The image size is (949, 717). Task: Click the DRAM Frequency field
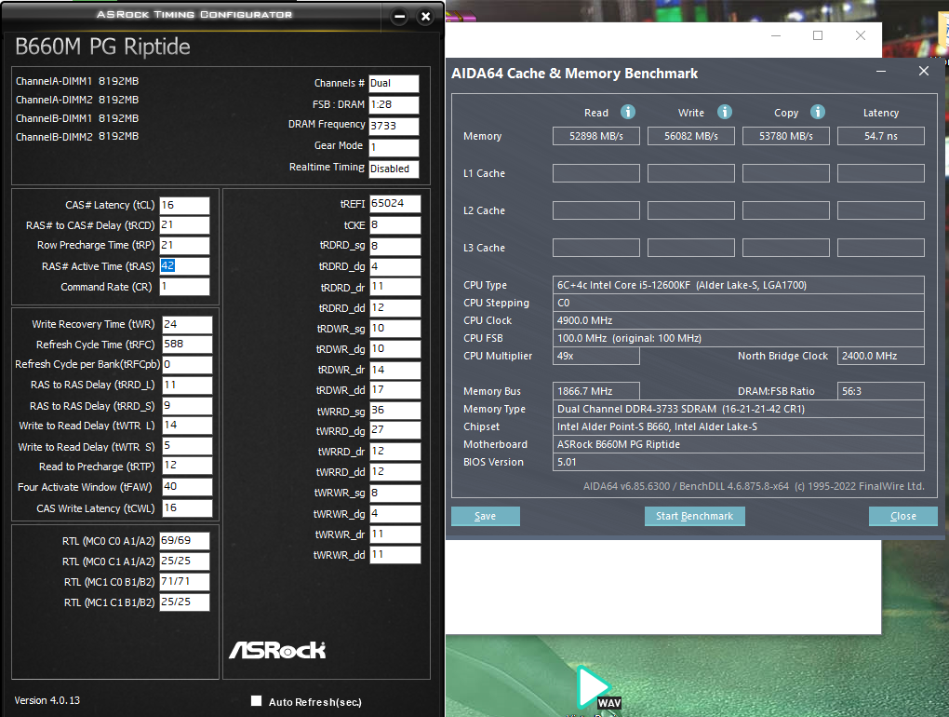pyautogui.click(x=394, y=126)
